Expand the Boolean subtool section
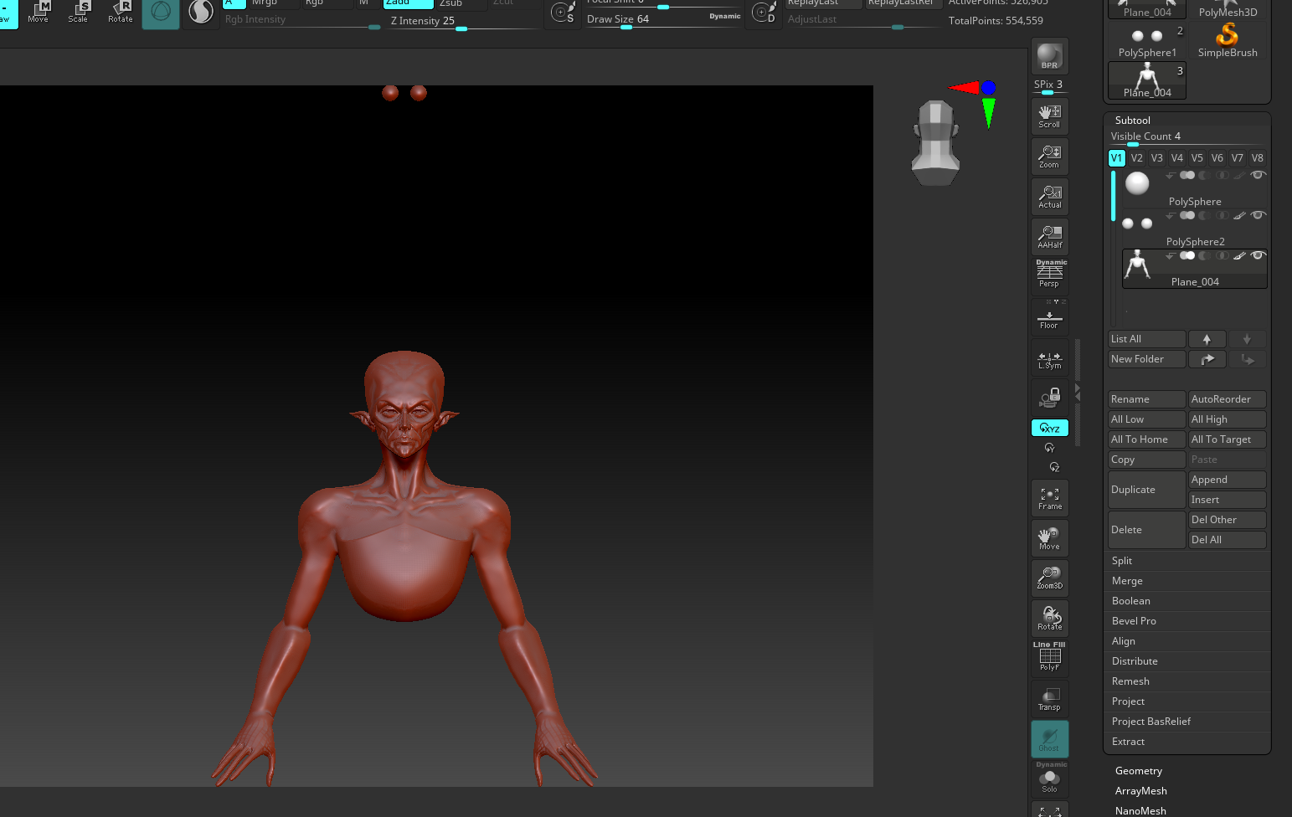Image resolution: width=1292 pixels, height=817 pixels. pyautogui.click(x=1130, y=601)
